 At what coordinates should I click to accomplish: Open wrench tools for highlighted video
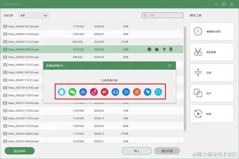coord(164,49)
